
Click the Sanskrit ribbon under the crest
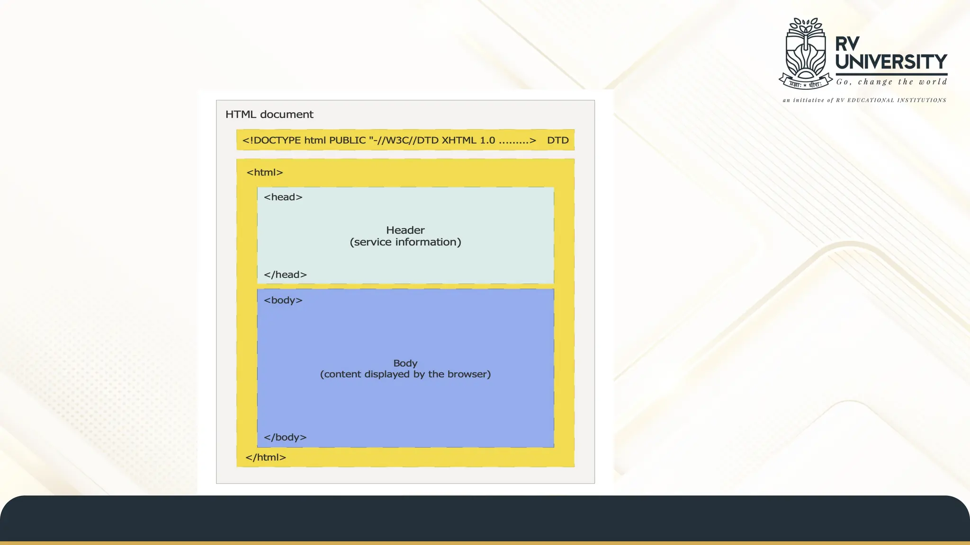point(805,84)
